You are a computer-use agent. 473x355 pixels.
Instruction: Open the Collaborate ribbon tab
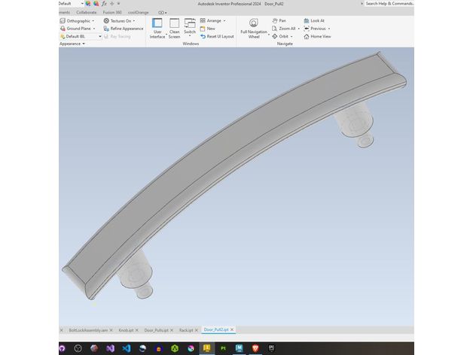87,12
